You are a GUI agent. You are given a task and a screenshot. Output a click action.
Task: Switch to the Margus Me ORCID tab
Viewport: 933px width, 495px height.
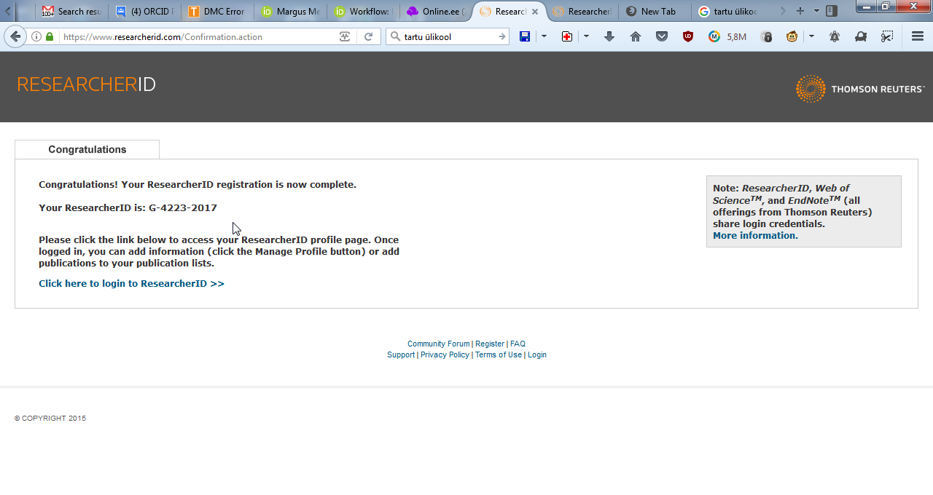[x=290, y=12]
